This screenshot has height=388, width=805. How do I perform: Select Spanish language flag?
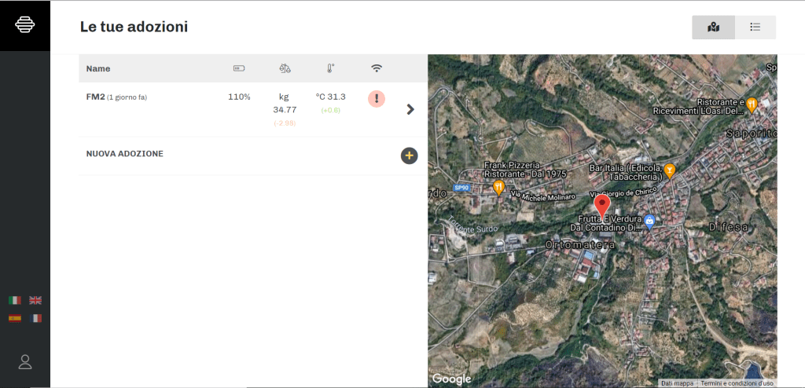point(15,318)
